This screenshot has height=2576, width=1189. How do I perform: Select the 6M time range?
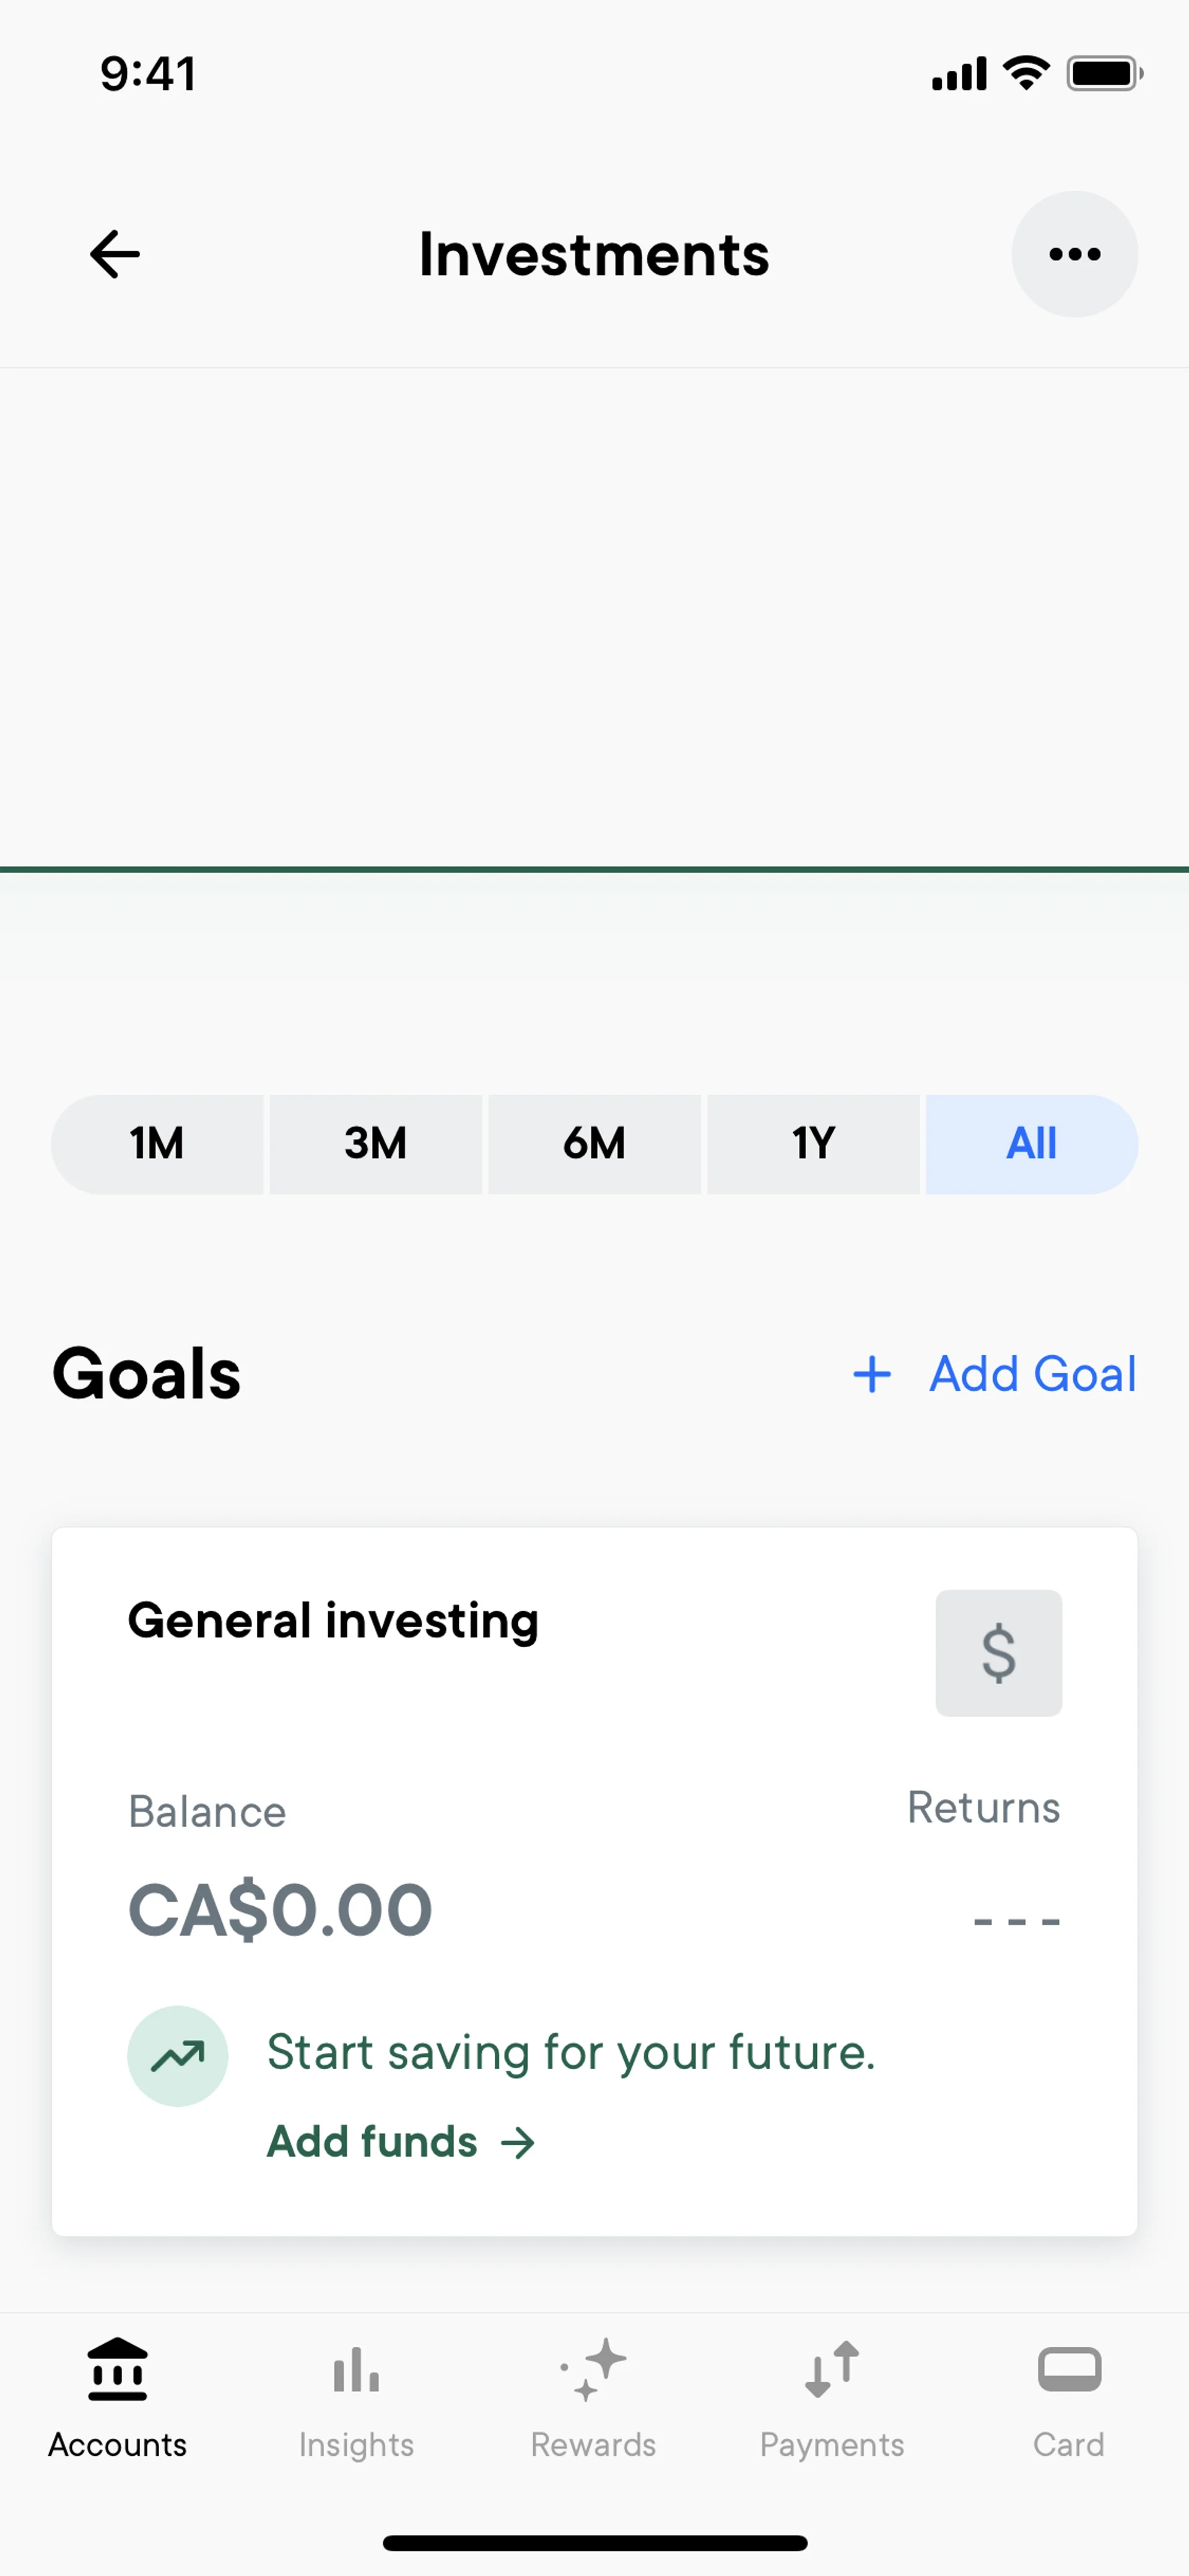click(594, 1144)
